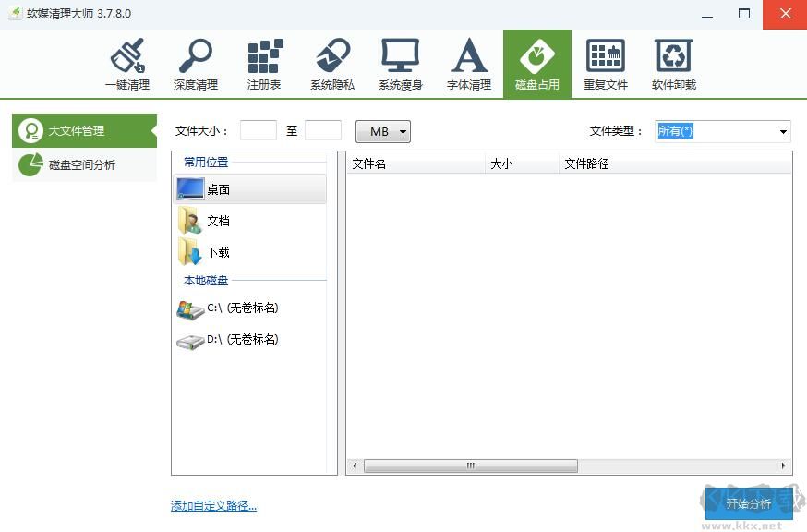Screen dimensions: 807x532
Task: Select the 字体清理 (Font Cleanup) tool
Action: tap(469, 63)
